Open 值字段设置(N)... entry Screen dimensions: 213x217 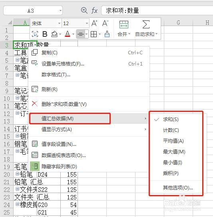(89, 144)
